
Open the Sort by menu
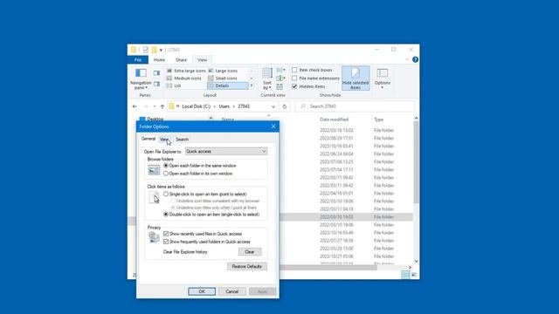point(267,79)
